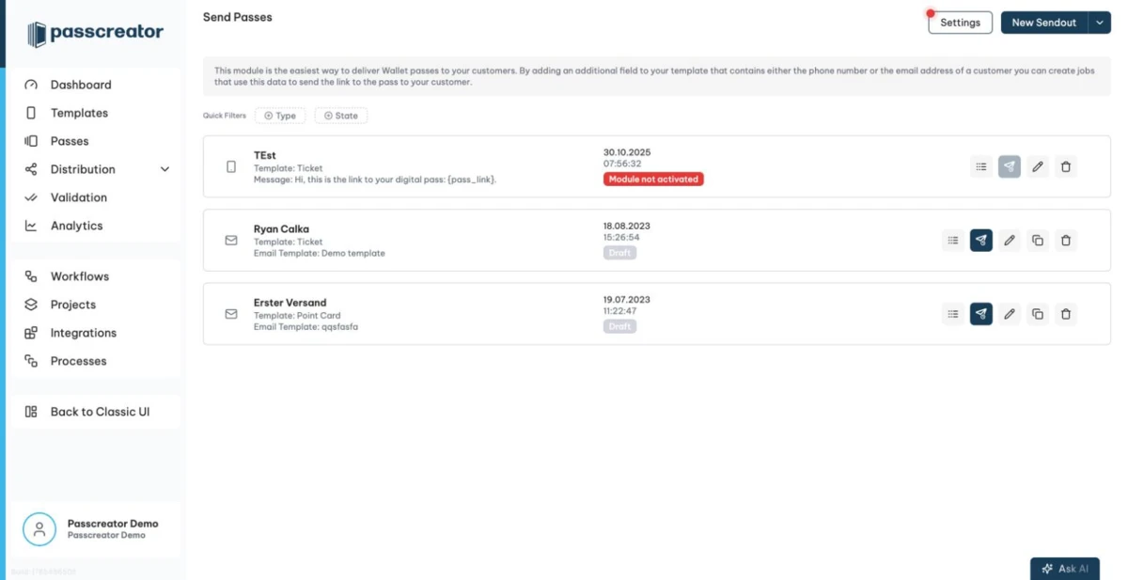The image size is (1128, 580).
Task: Click Draft badge on Erster Versand row
Action: click(619, 326)
